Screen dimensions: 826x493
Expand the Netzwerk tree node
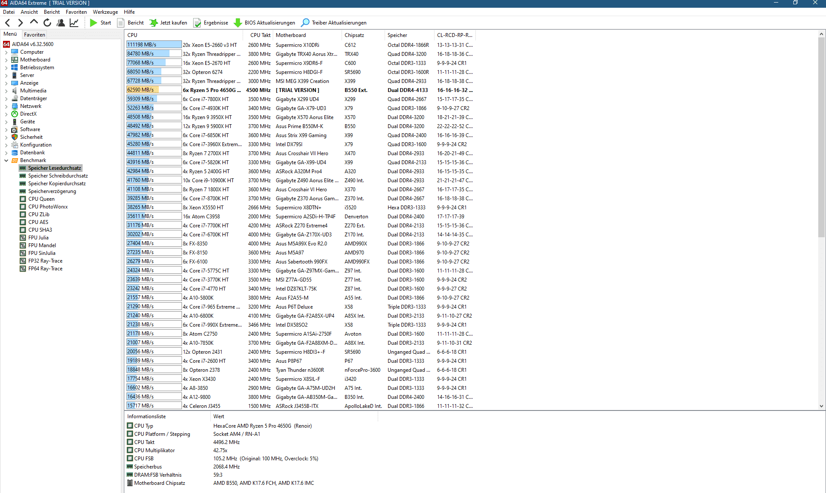pos(6,106)
